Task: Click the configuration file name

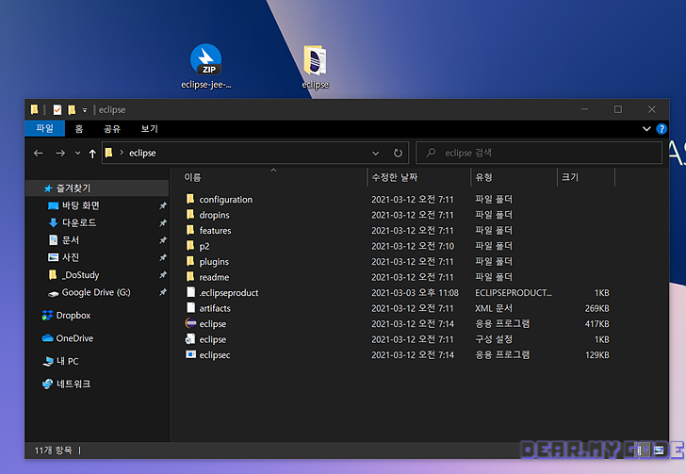Action: 226,200
